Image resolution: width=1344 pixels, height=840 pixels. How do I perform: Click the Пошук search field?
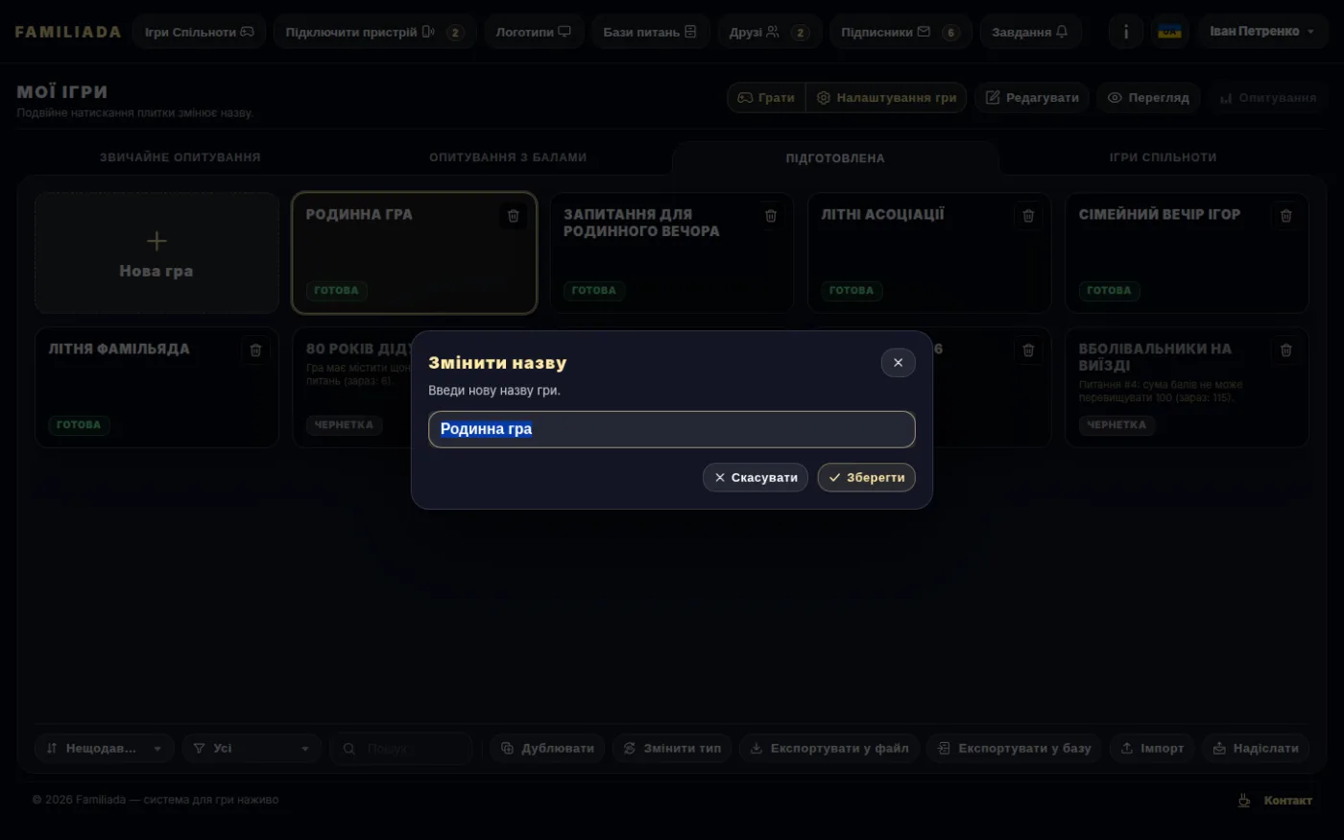(x=401, y=749)
